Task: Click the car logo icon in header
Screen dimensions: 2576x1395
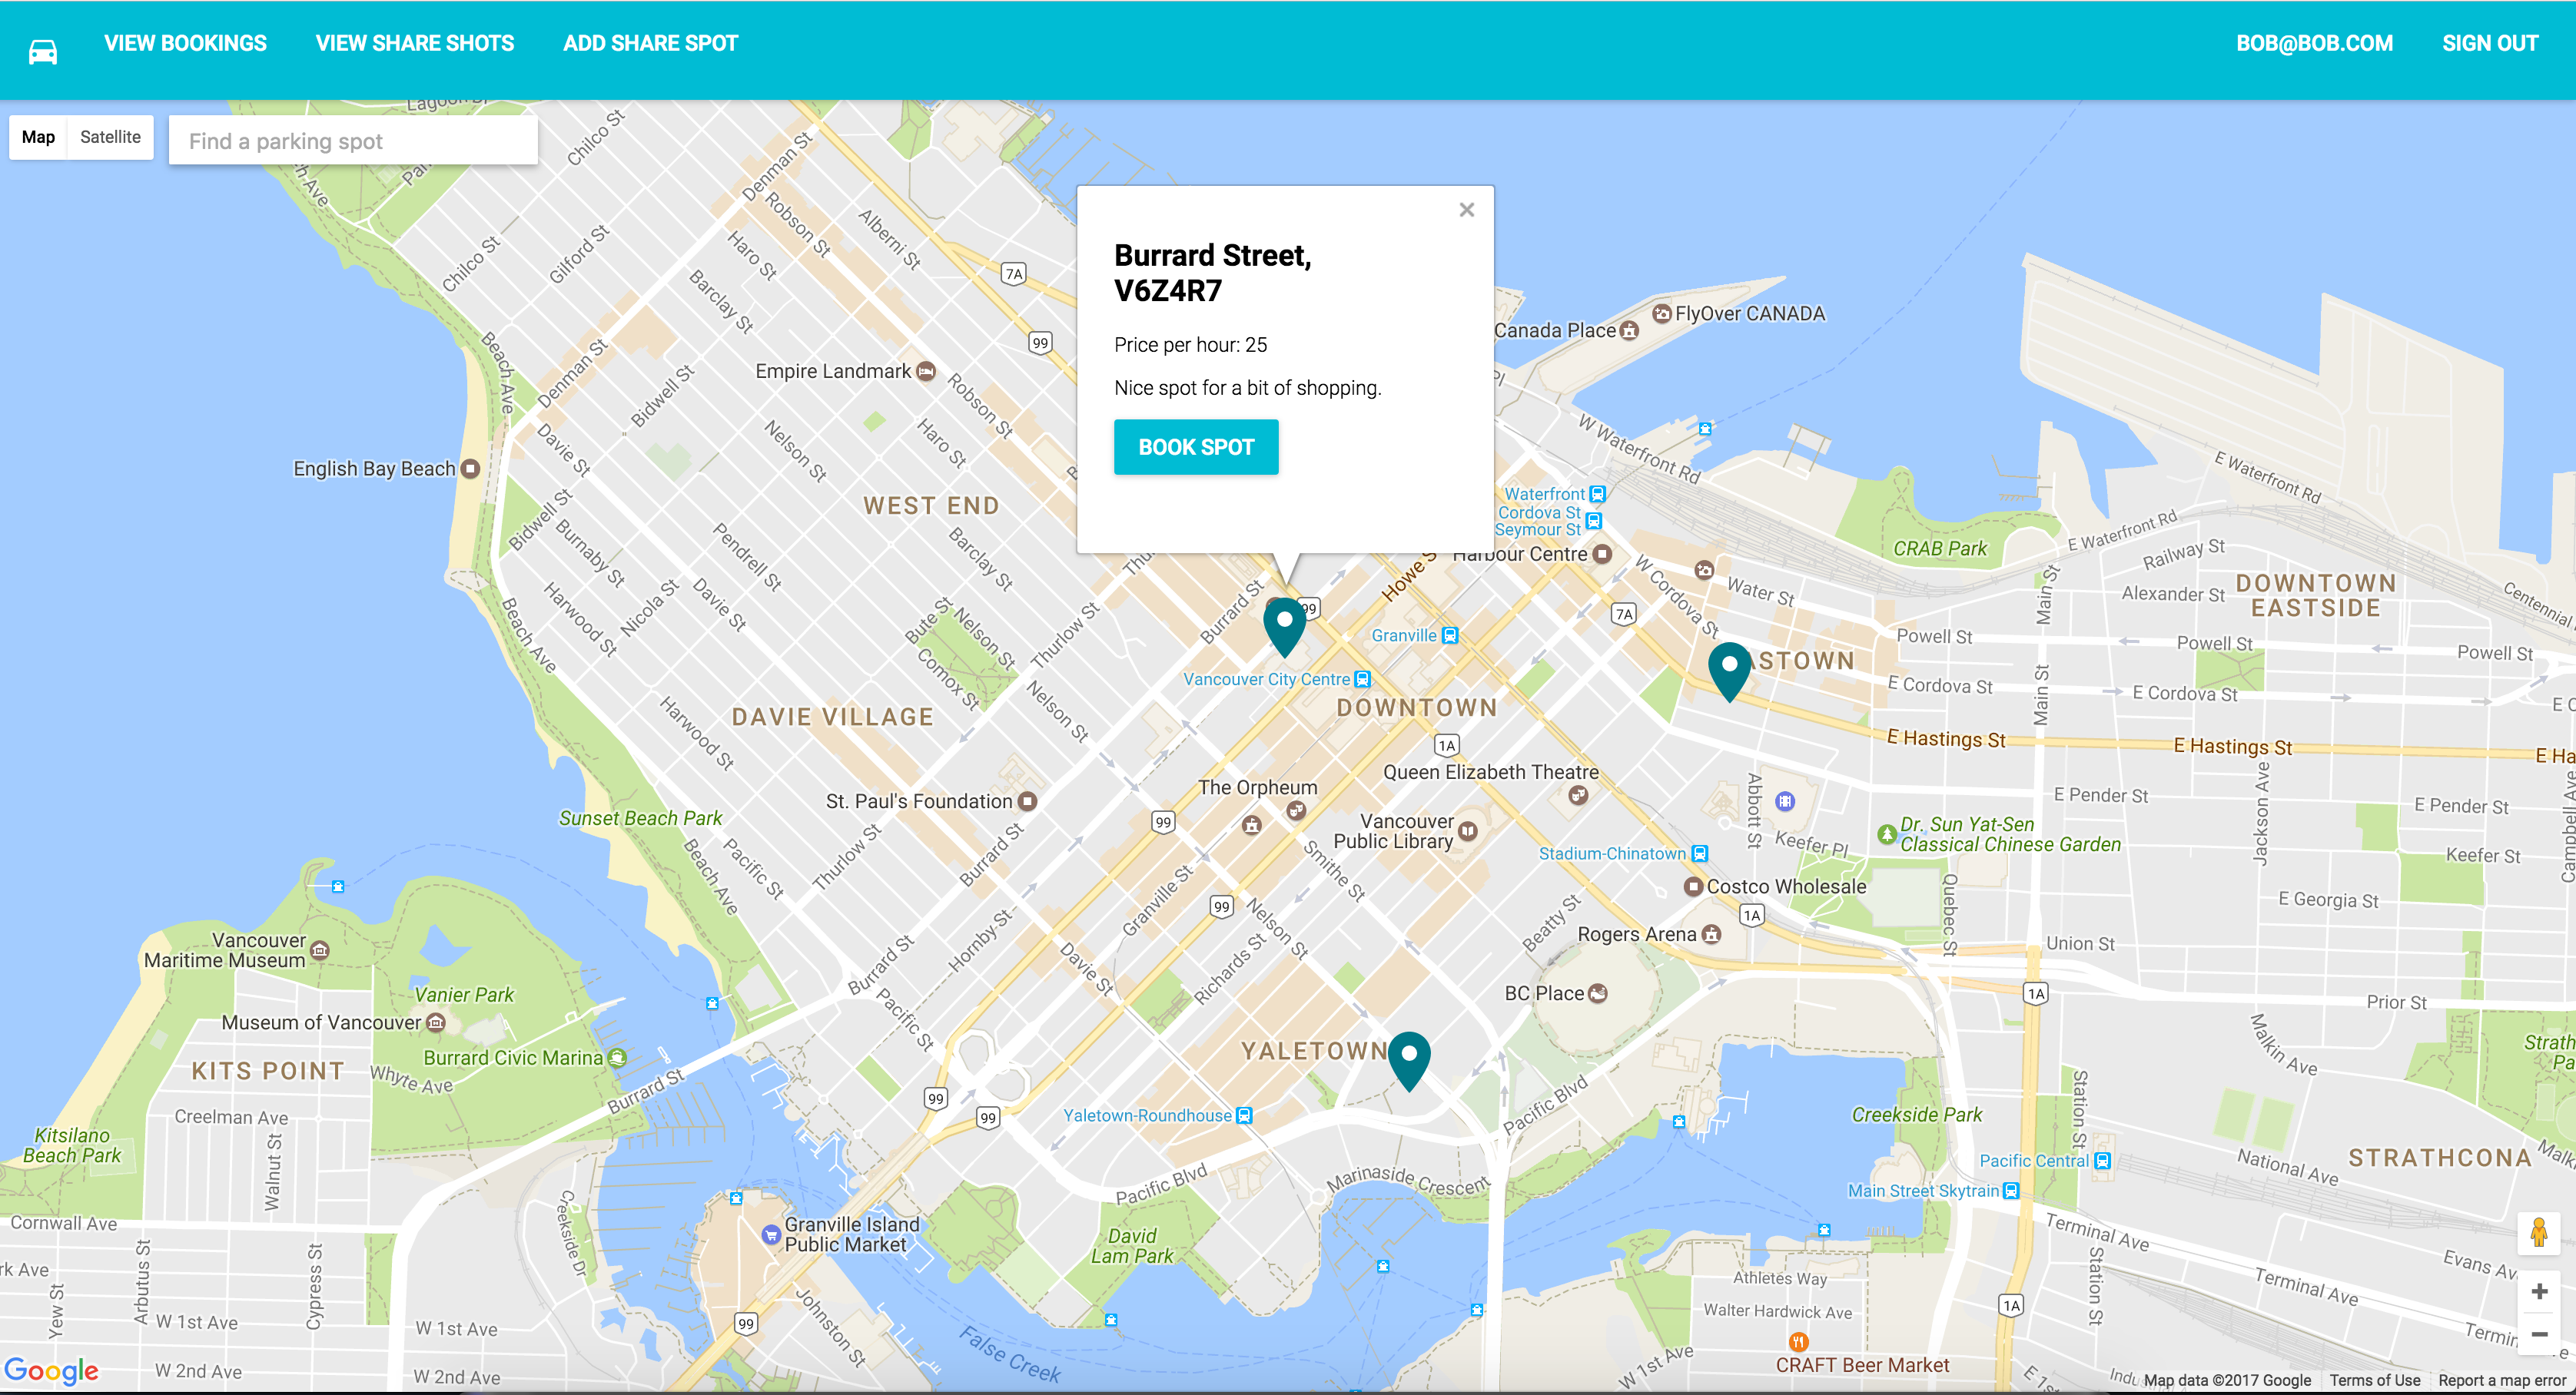Action: (x=42, y=51)
